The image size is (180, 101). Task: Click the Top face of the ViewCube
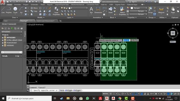(173, 33)
